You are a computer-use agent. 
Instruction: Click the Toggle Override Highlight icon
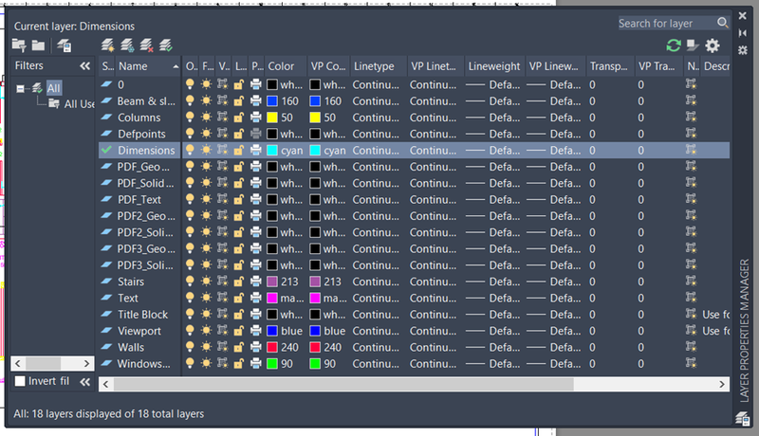coord(693,45)
